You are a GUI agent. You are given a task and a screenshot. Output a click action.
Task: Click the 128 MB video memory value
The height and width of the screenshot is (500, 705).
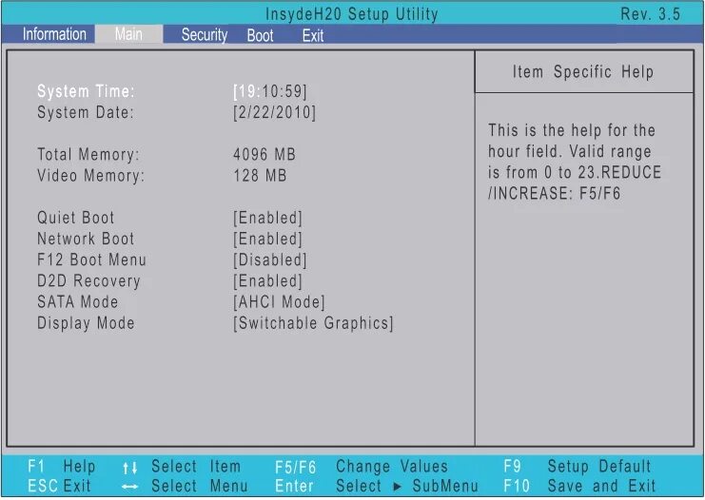[260, 176]
